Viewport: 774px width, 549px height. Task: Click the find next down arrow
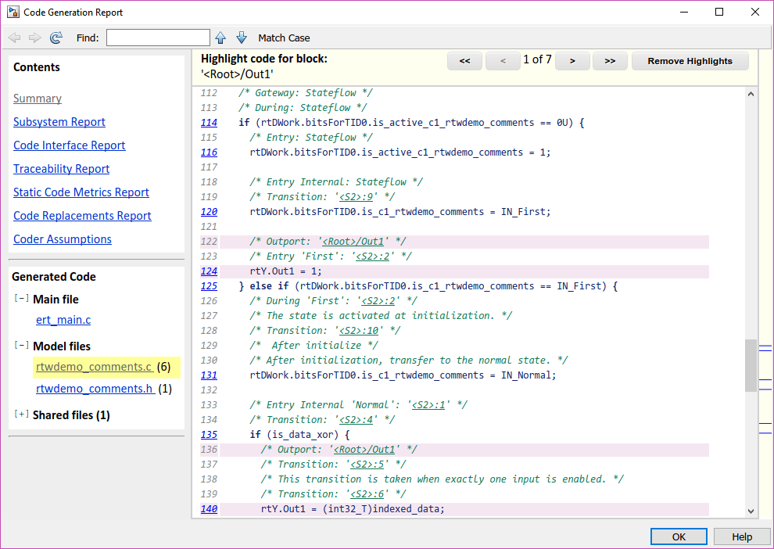point(241,38)
